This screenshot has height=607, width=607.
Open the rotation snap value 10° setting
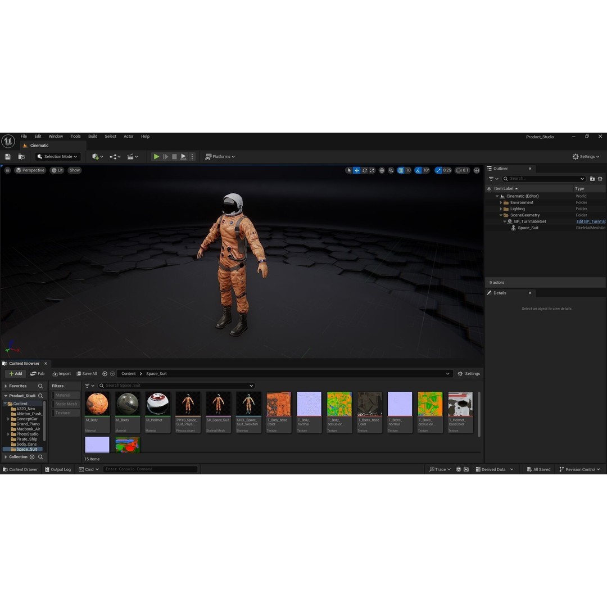426,170
